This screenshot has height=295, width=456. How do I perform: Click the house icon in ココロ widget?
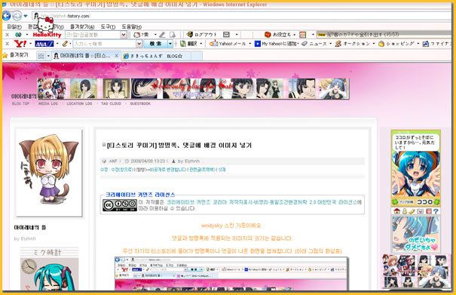[396, 211]
